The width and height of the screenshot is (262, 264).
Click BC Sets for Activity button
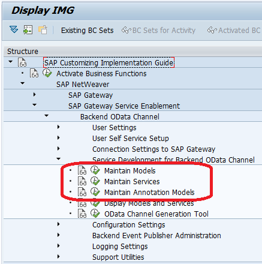pyautogui.click(x=158, y=31)
